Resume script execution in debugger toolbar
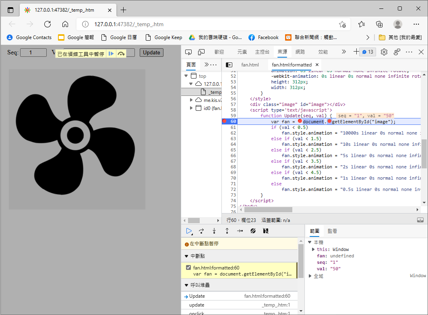Viewport: 428px width, 315px height. [189, 231]
